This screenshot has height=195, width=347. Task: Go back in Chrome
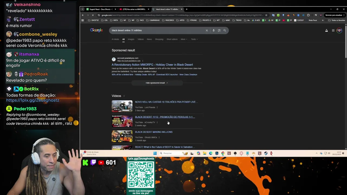point(83,15)
